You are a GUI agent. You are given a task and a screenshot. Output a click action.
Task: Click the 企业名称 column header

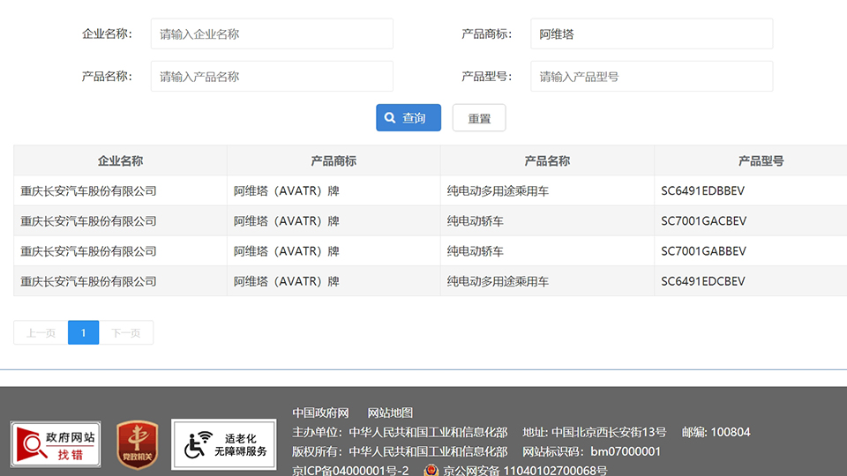[x=120, y=160]
